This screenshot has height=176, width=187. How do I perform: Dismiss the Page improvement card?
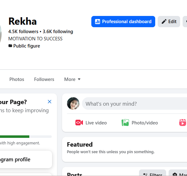click(x=50, y=102)
